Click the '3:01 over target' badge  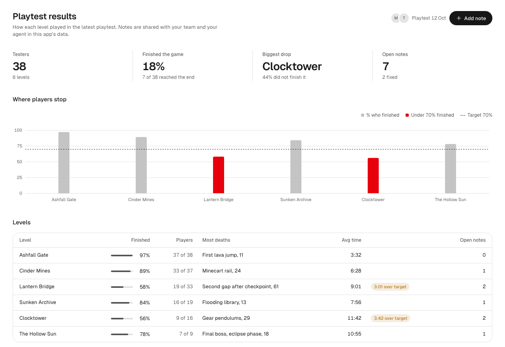(x=390, y=287)
